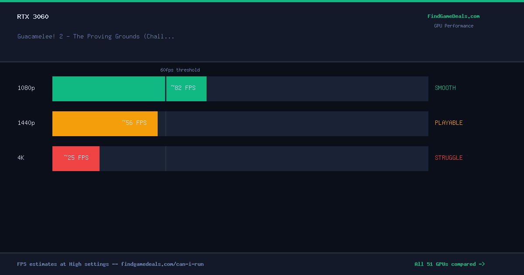This screenshot has height=275, width=524.
Task: Click the STRUGGLE rating label
Action: (449, 158)
